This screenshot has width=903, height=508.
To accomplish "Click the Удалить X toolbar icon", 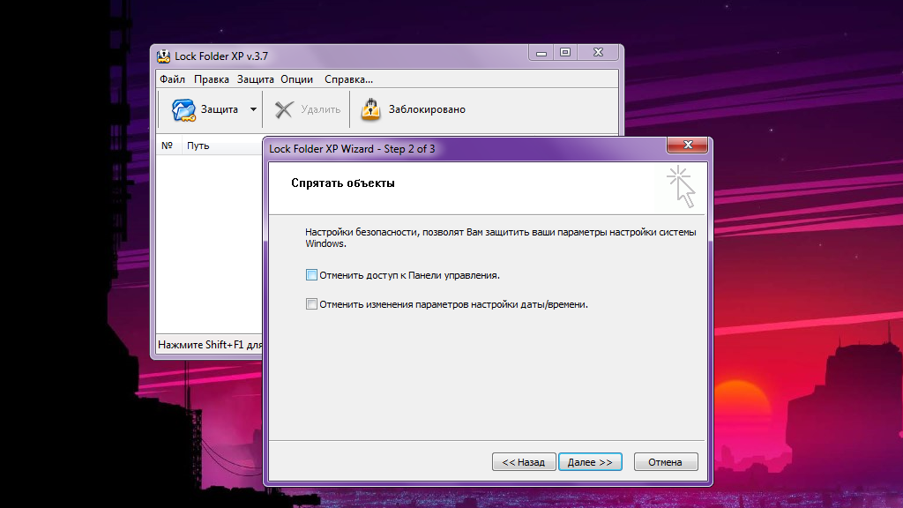I will [283, 109].
